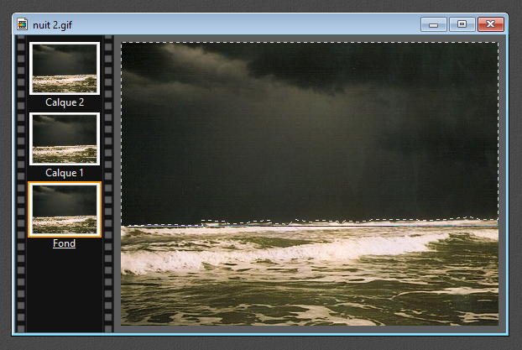Image resolution: width=522 pixels, height=350 pixels.
Task: Minimize the nuit 2.gif window
Action: (x=433, y=24)
